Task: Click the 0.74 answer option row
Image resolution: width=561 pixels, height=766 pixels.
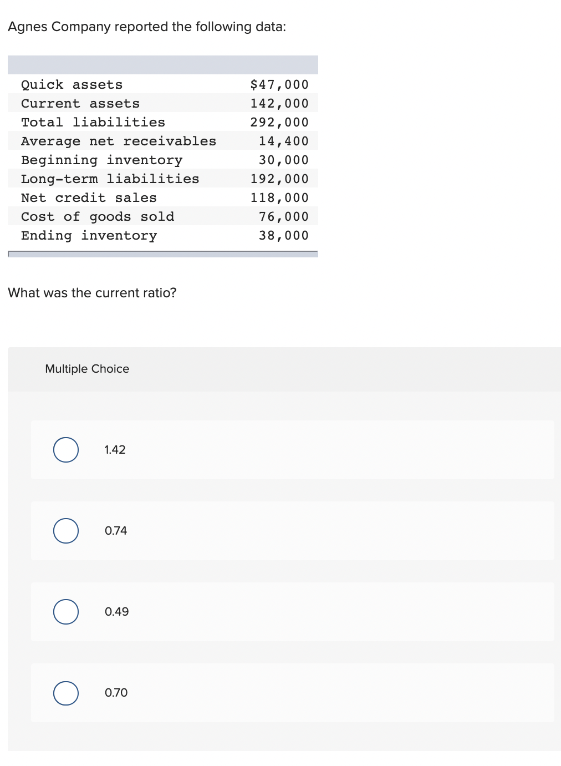Action: (x=293, y=531)
